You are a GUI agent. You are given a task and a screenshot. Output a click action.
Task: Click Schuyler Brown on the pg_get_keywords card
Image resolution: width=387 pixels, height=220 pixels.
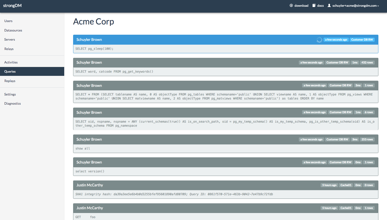tap(89, 62)
